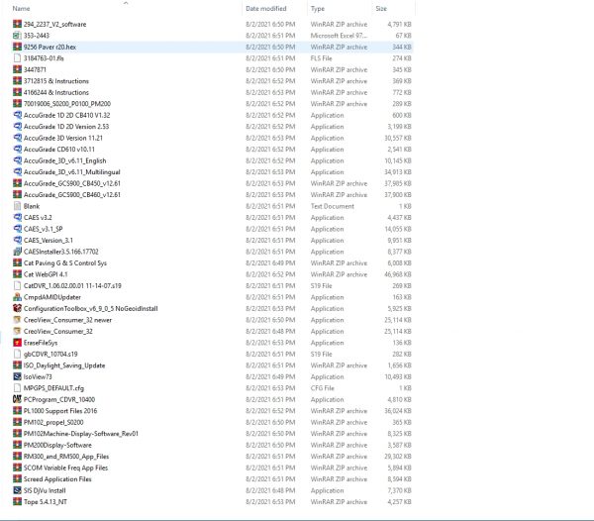594x521 pixels.
Task: Select AccuGrade CD610 v10.11 file name
Action: pos(59,149)
